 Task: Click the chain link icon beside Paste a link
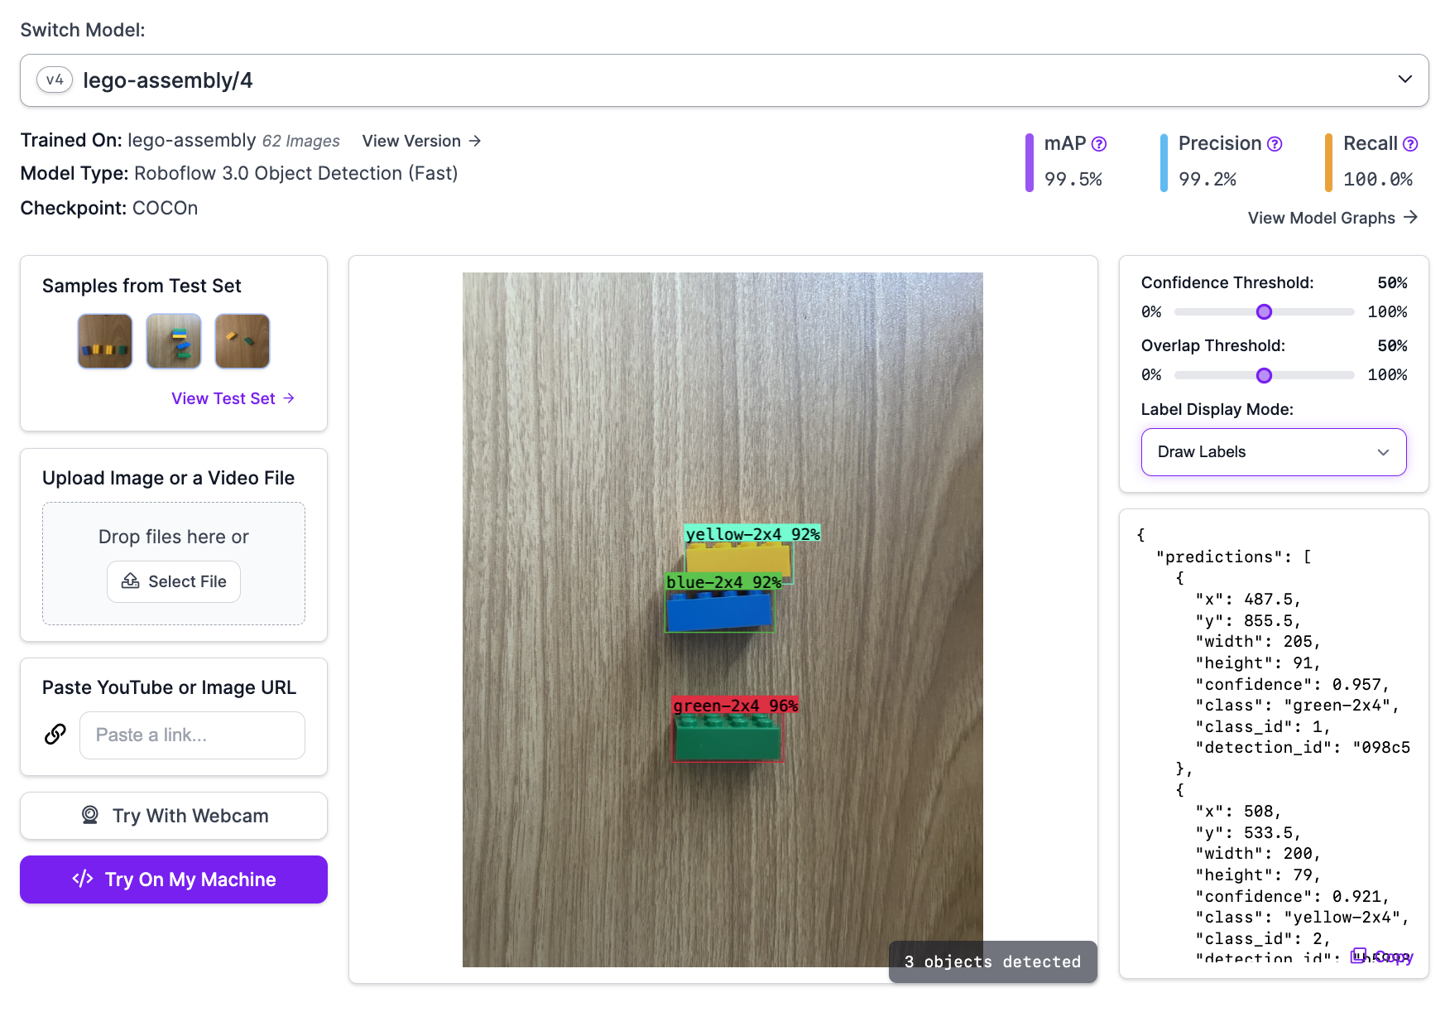(x=55, y=734)
